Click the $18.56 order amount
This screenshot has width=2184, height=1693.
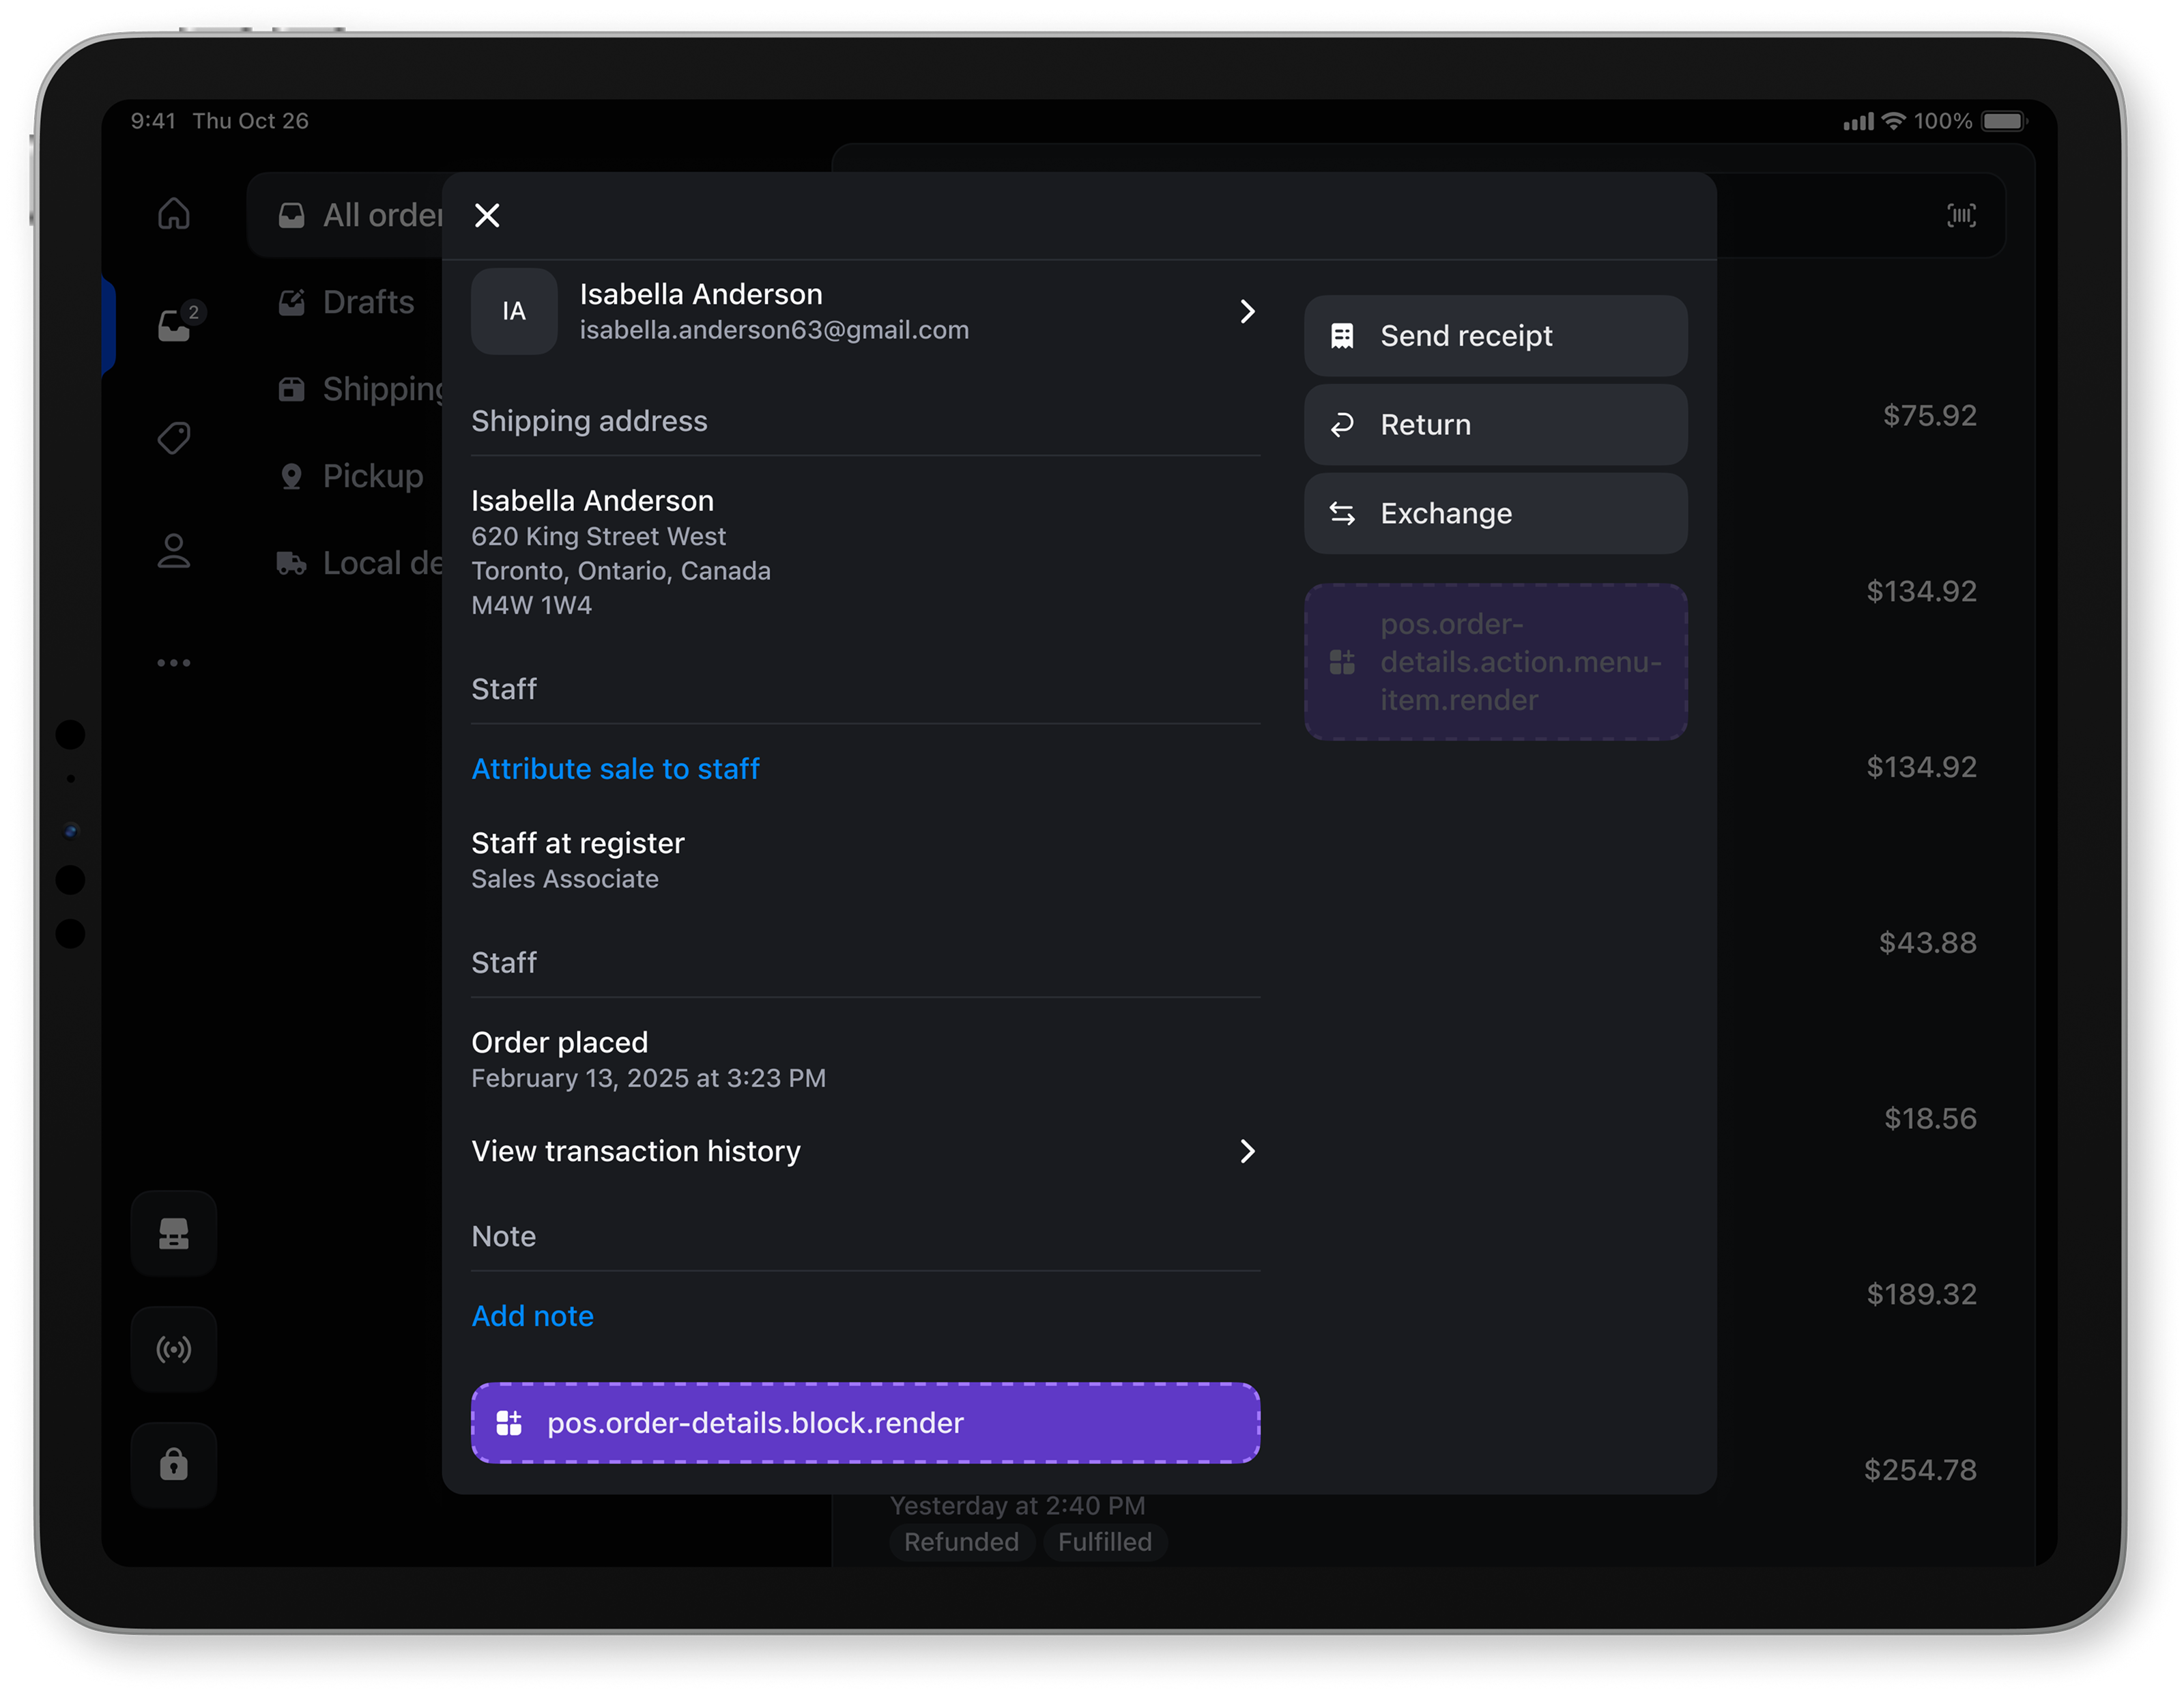1930,1118
